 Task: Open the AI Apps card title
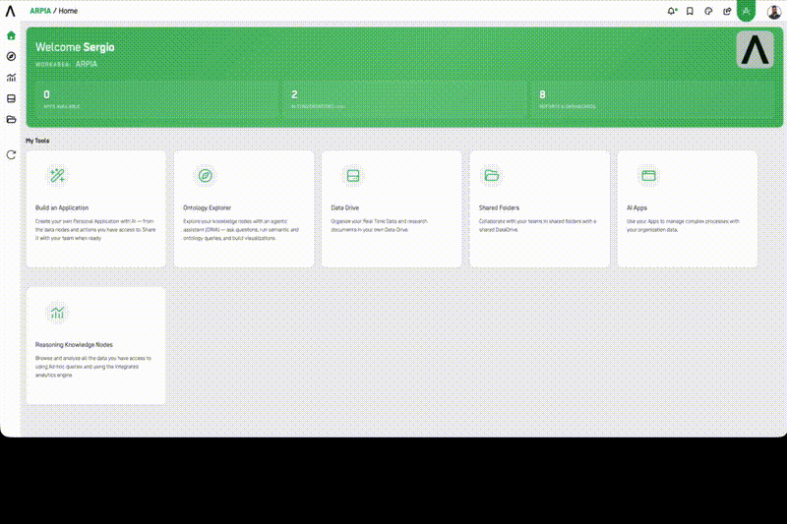[x=636, y=207]
